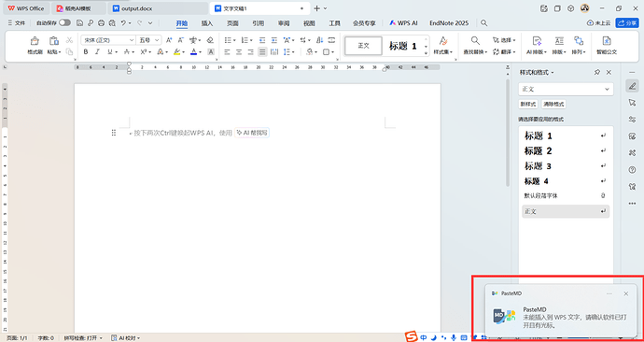
Task: Click the character shading A icon
Action: click(211, 51)
